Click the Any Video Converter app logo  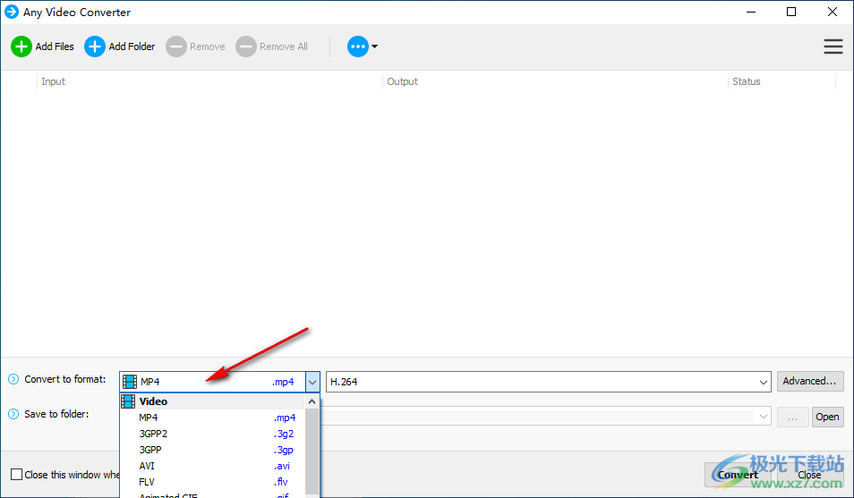11,12
